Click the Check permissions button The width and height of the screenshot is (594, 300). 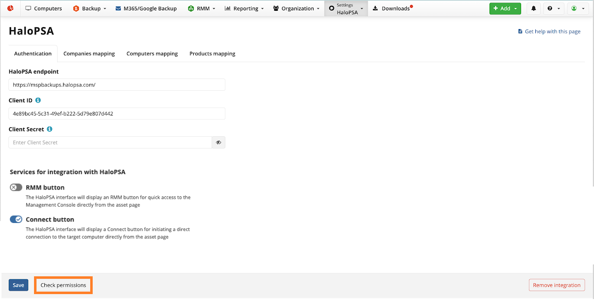pos(63,285)
